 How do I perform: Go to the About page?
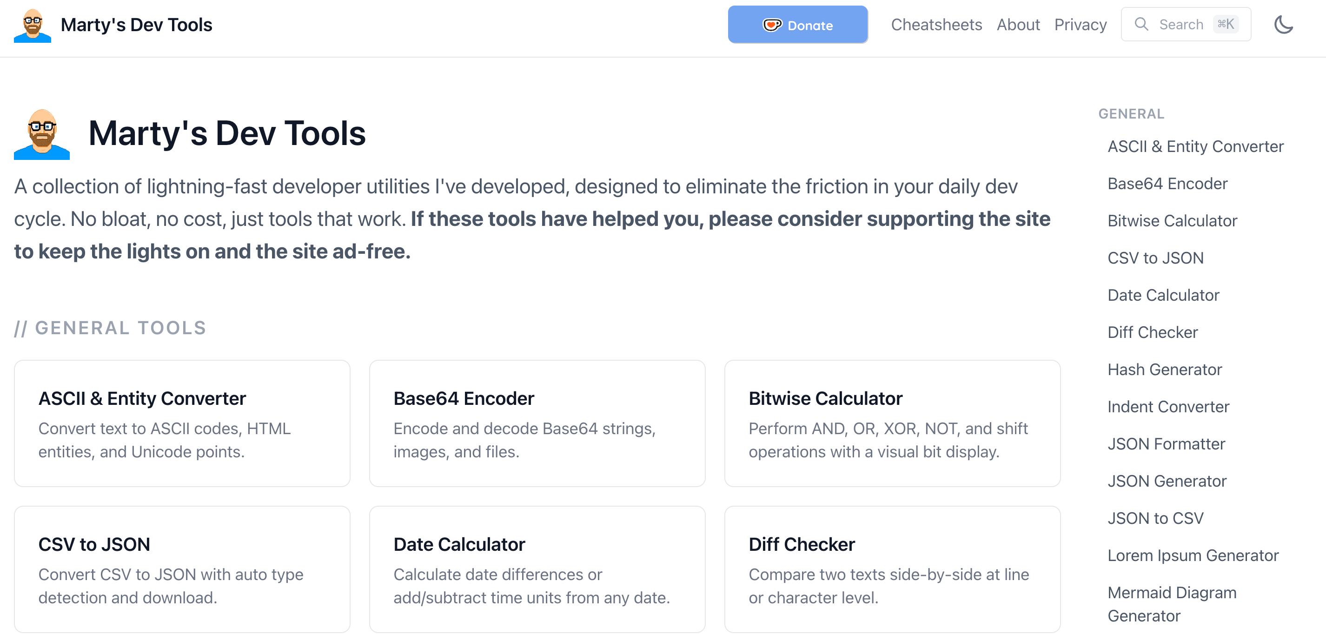tap(1018, 25)
